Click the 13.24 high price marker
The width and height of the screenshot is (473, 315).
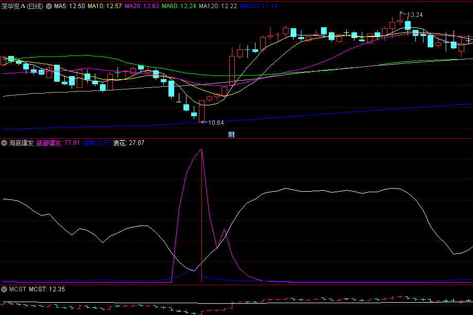(x=415, y=15)
